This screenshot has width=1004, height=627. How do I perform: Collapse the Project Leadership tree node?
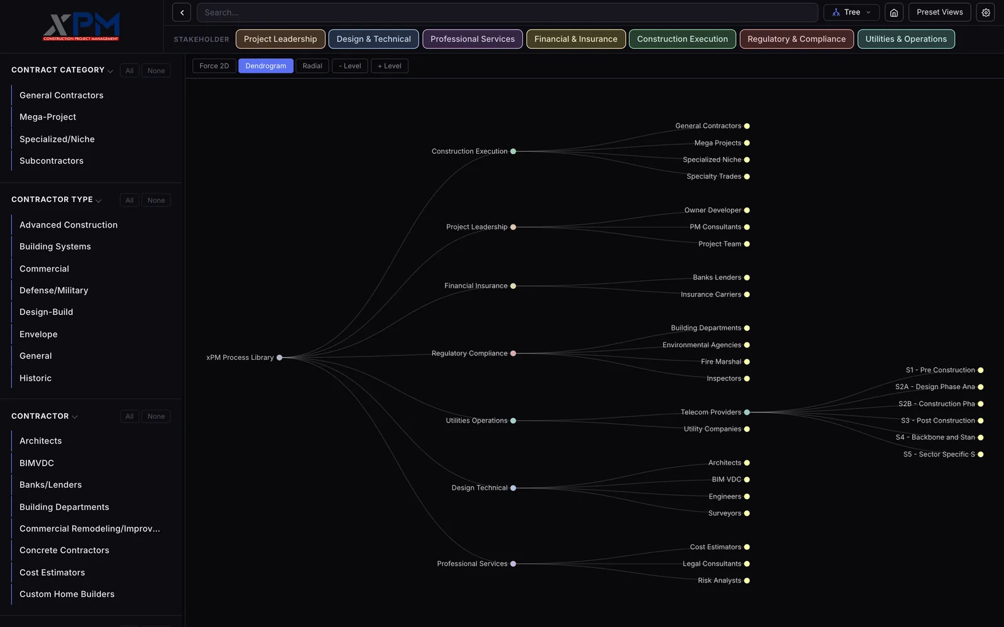click(513, 227)
